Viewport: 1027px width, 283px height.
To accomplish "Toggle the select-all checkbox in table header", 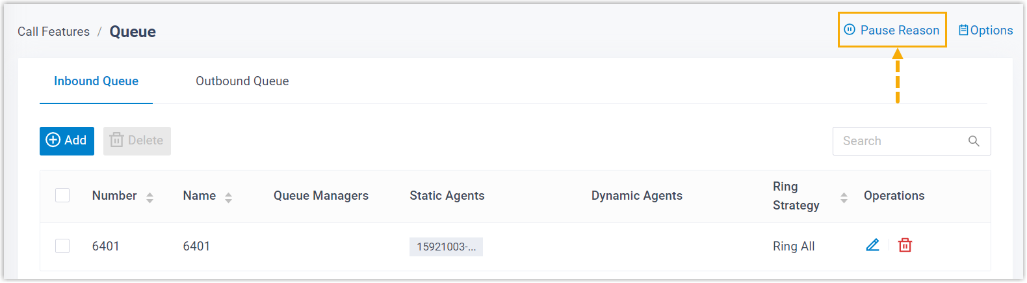I will [62, 195].
